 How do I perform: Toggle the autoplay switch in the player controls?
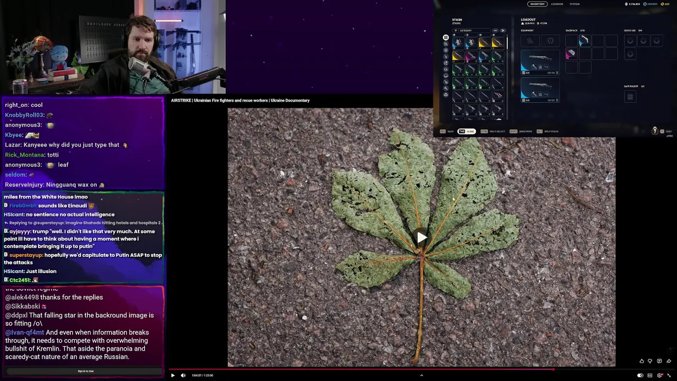click(x=640, y=375)
